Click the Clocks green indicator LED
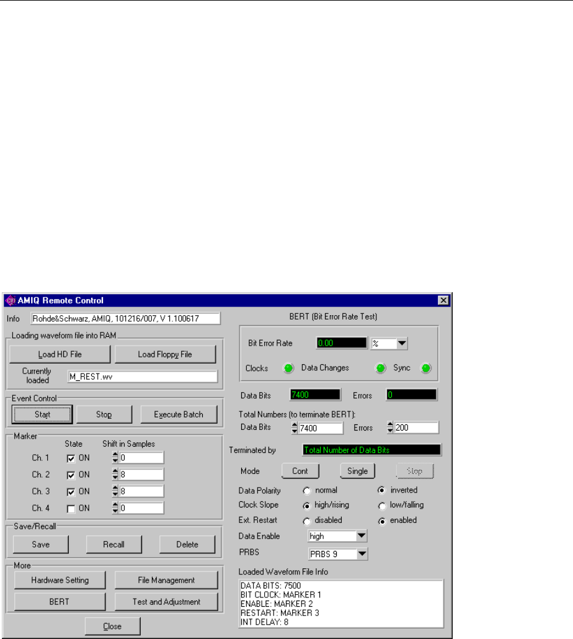The image size is (573, 639). [289, 368]
